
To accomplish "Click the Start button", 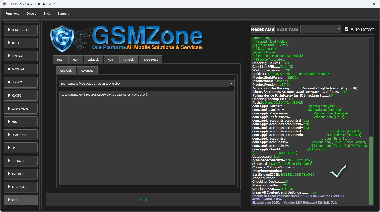I will (x=143, y=200).
